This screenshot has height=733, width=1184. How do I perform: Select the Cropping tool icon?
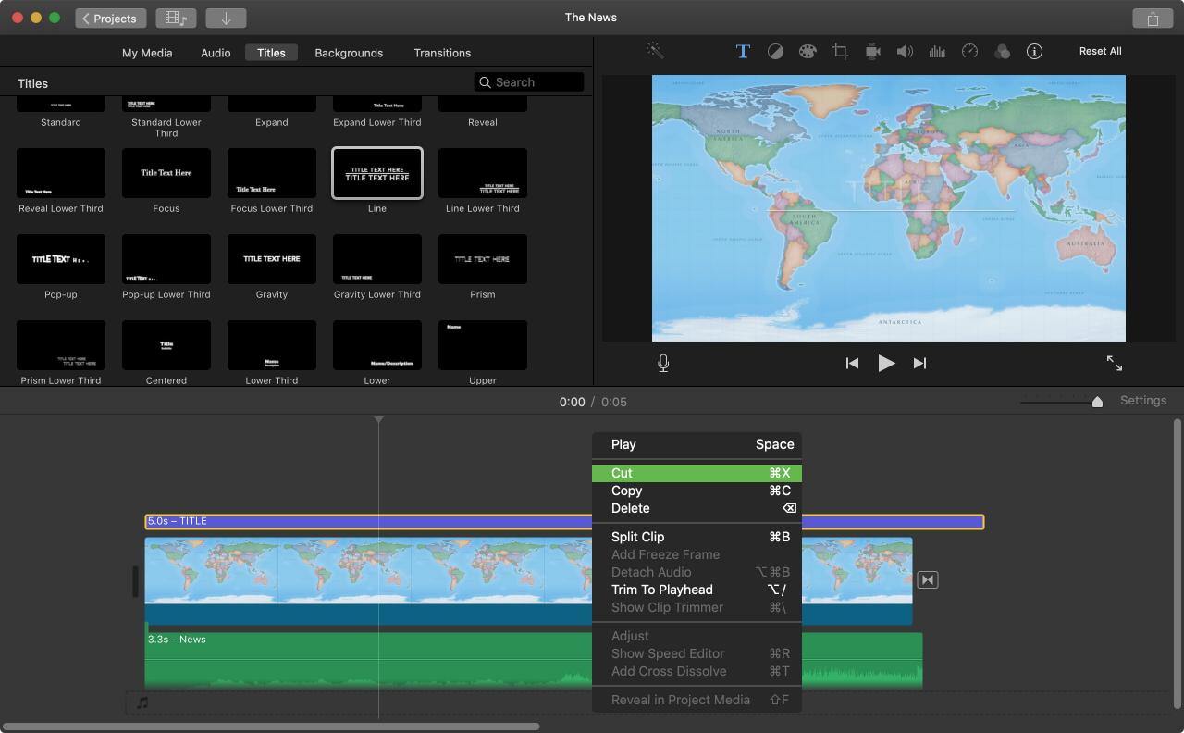(840, 51)
